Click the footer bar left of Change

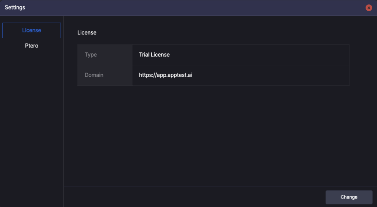192,197
